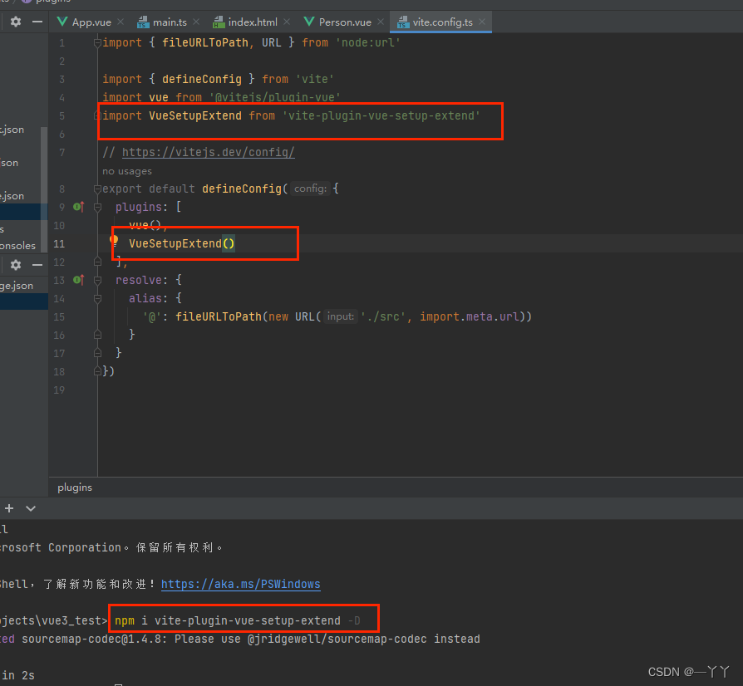Viewport: 743px width, 686px height.
Task: Click 'node:url' import string on line 1
Action: coord(367,42)
